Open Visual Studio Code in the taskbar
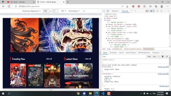 tap(103, 94)
